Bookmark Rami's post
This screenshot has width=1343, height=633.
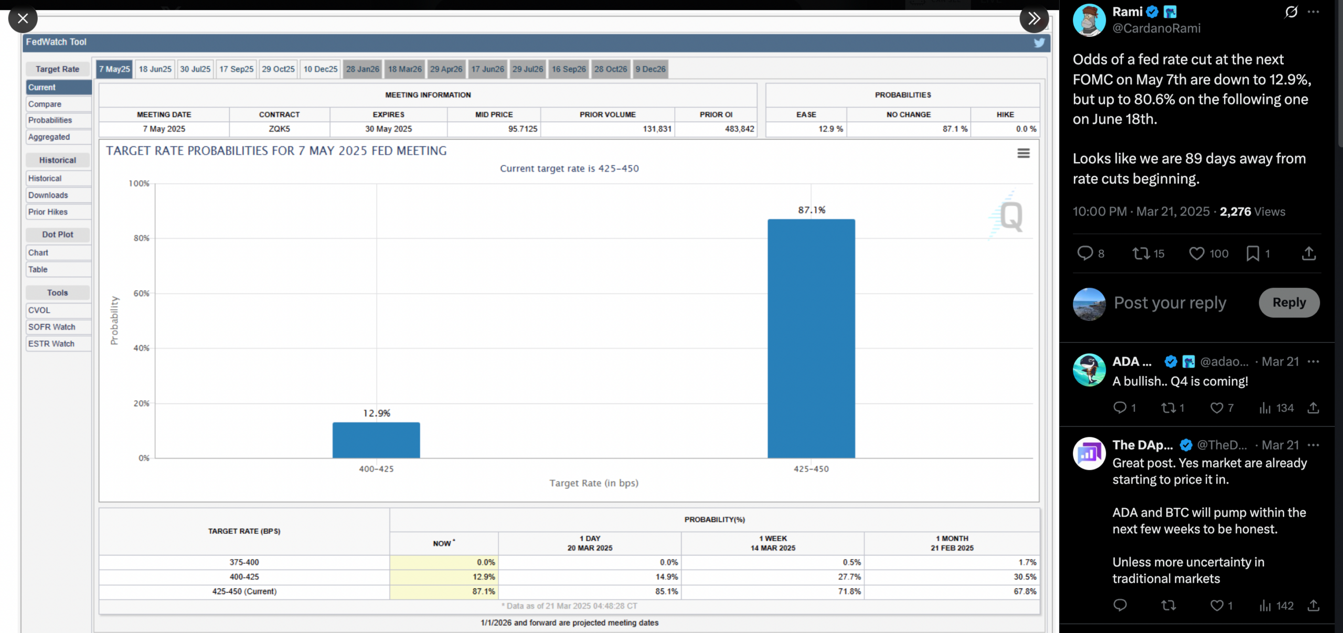pos(1253,253)
